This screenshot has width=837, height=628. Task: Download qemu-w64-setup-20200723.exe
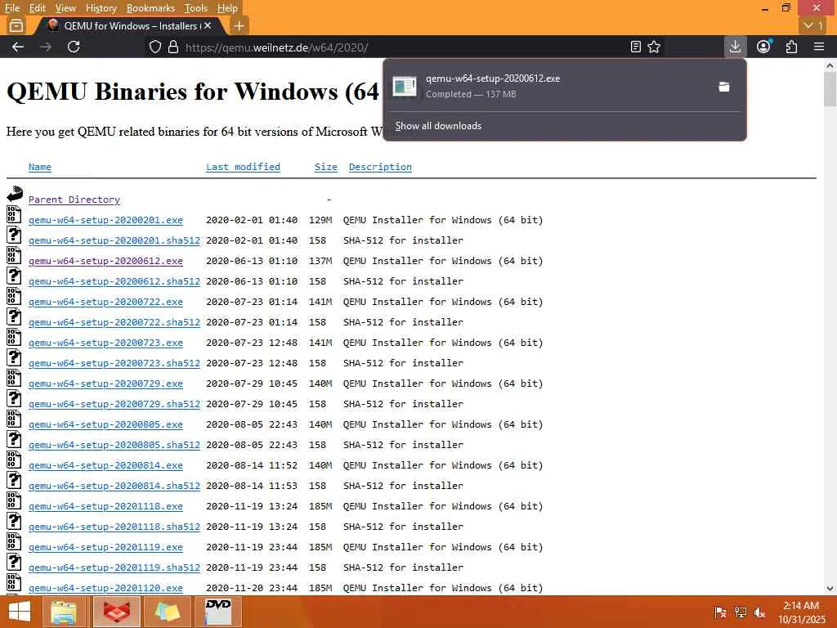(x=105, y=343)
